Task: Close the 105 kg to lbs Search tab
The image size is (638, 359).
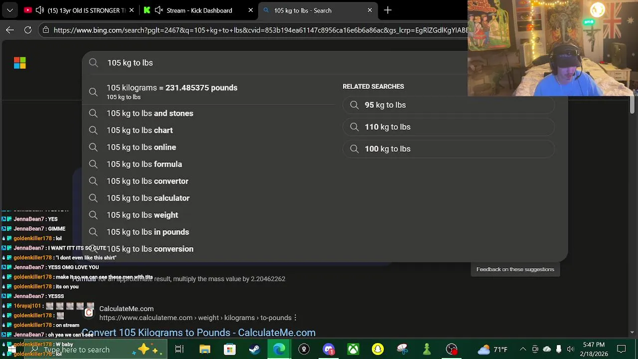Action: [x=370, y=10]
